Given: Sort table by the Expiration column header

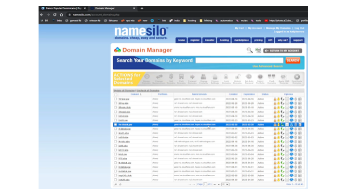Looking at the screenshot, I should click(x=249, y=94).
